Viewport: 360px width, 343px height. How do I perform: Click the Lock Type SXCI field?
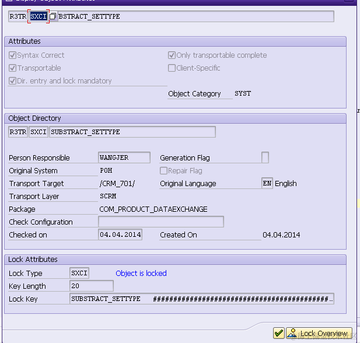[x=79, y=273]
